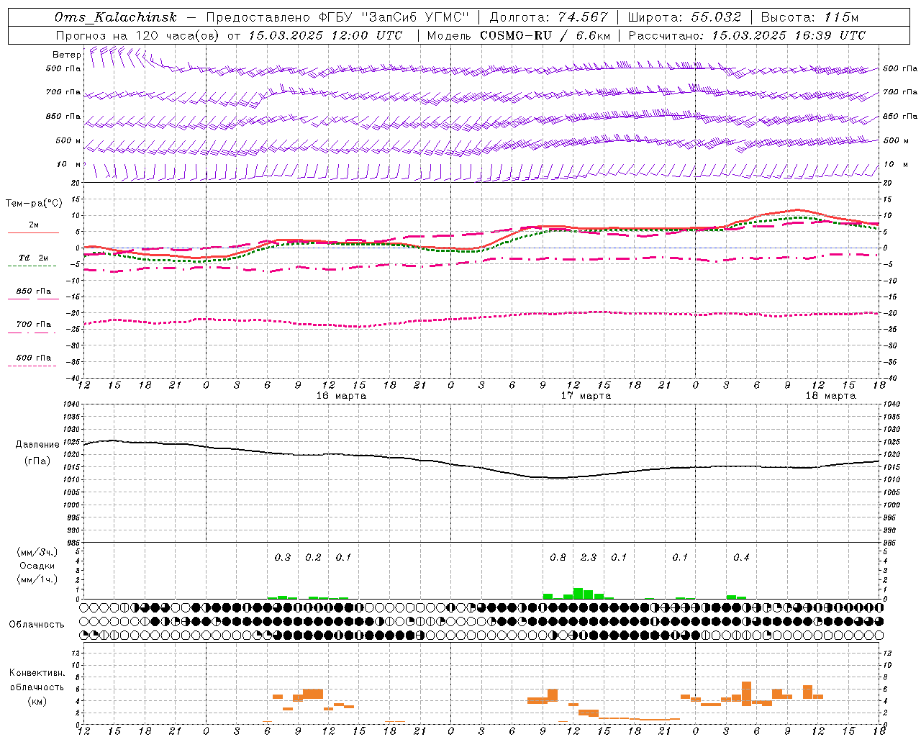Select the '500 м' wind level label on left
This screenshot has height=737, width=921.
[x=68, y=140]
